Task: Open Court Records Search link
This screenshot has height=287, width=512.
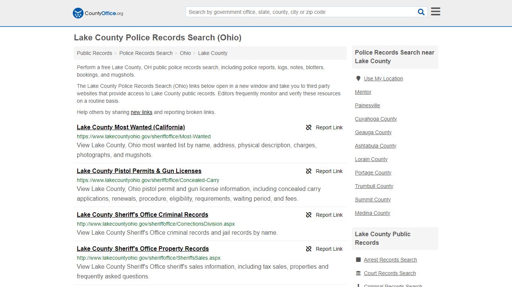Action: pos(390,273)
